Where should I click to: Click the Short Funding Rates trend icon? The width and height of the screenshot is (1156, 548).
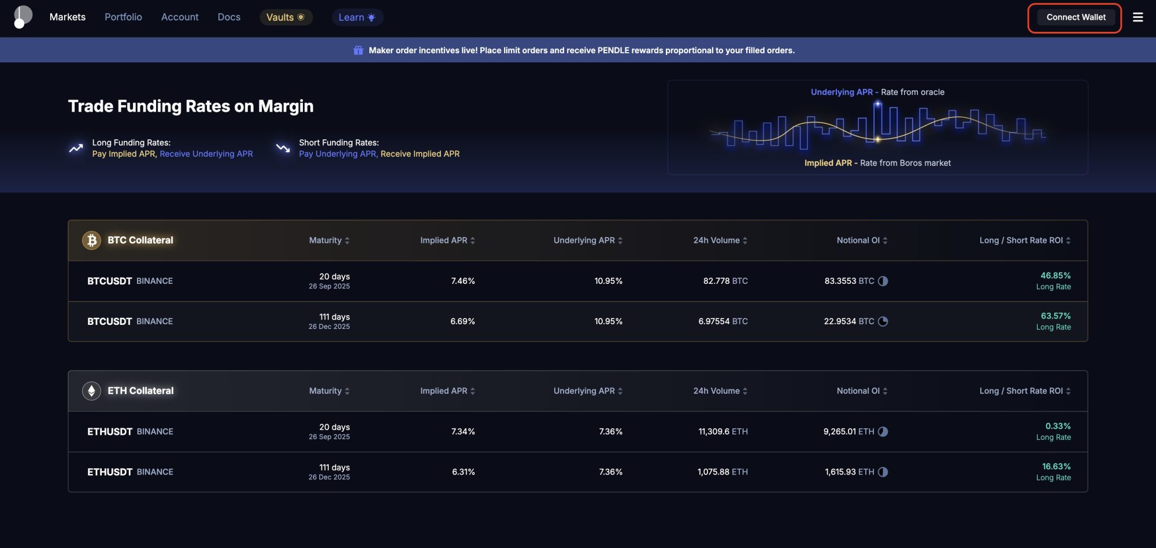pos(283,148)
